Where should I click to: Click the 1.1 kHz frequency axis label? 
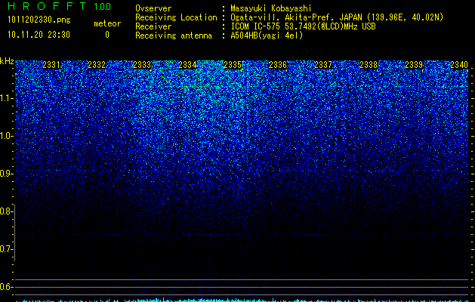click(x=6, y=98)
